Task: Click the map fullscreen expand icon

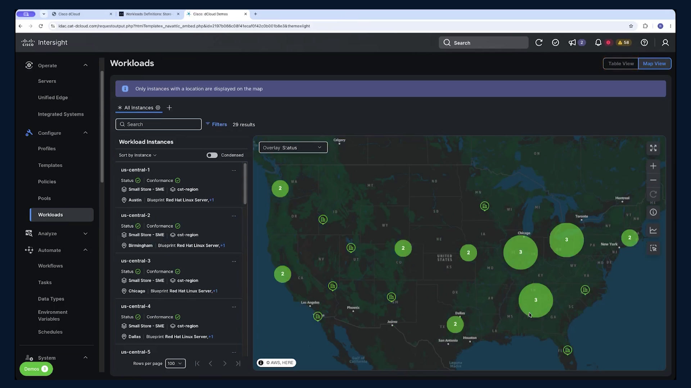Action: pos(653,148)
